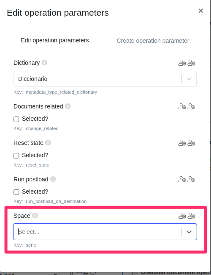Switch to Create operation parameter tab
211x275 pixels.
click(x=153, y=41)
